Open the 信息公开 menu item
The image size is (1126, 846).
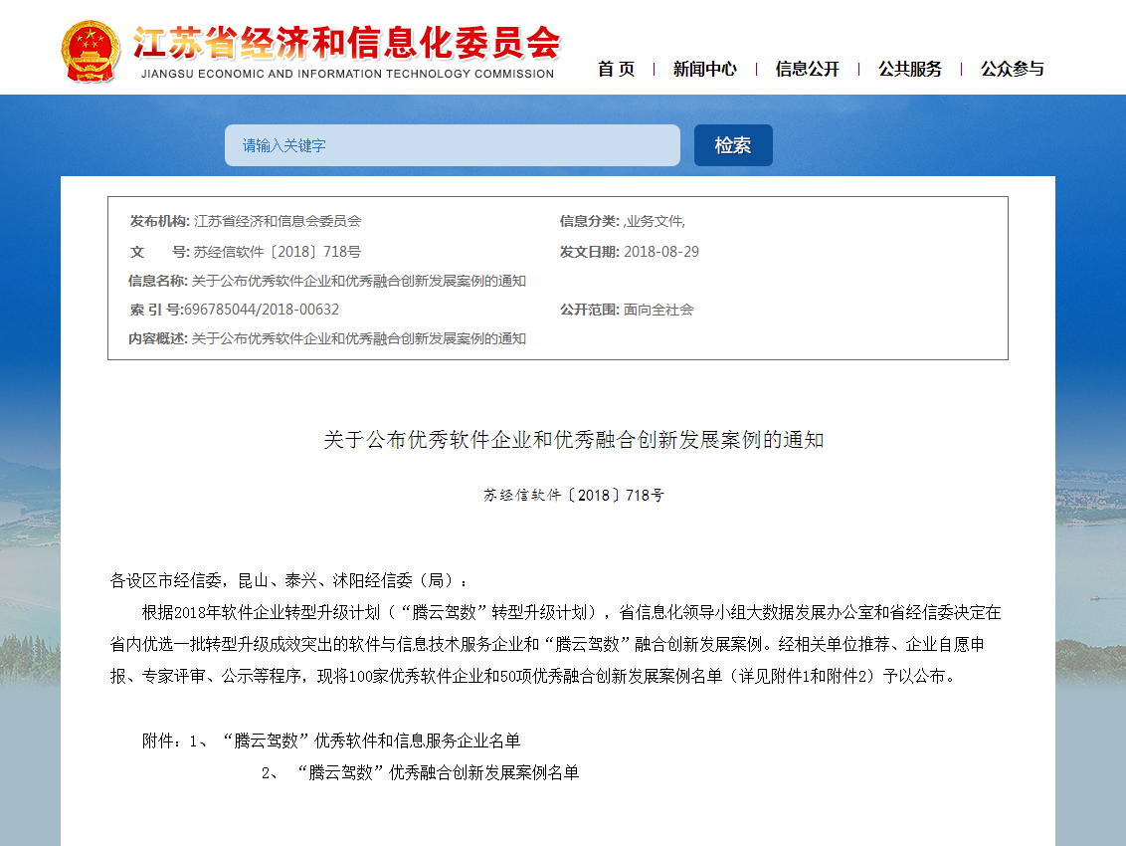click(807, 69)
